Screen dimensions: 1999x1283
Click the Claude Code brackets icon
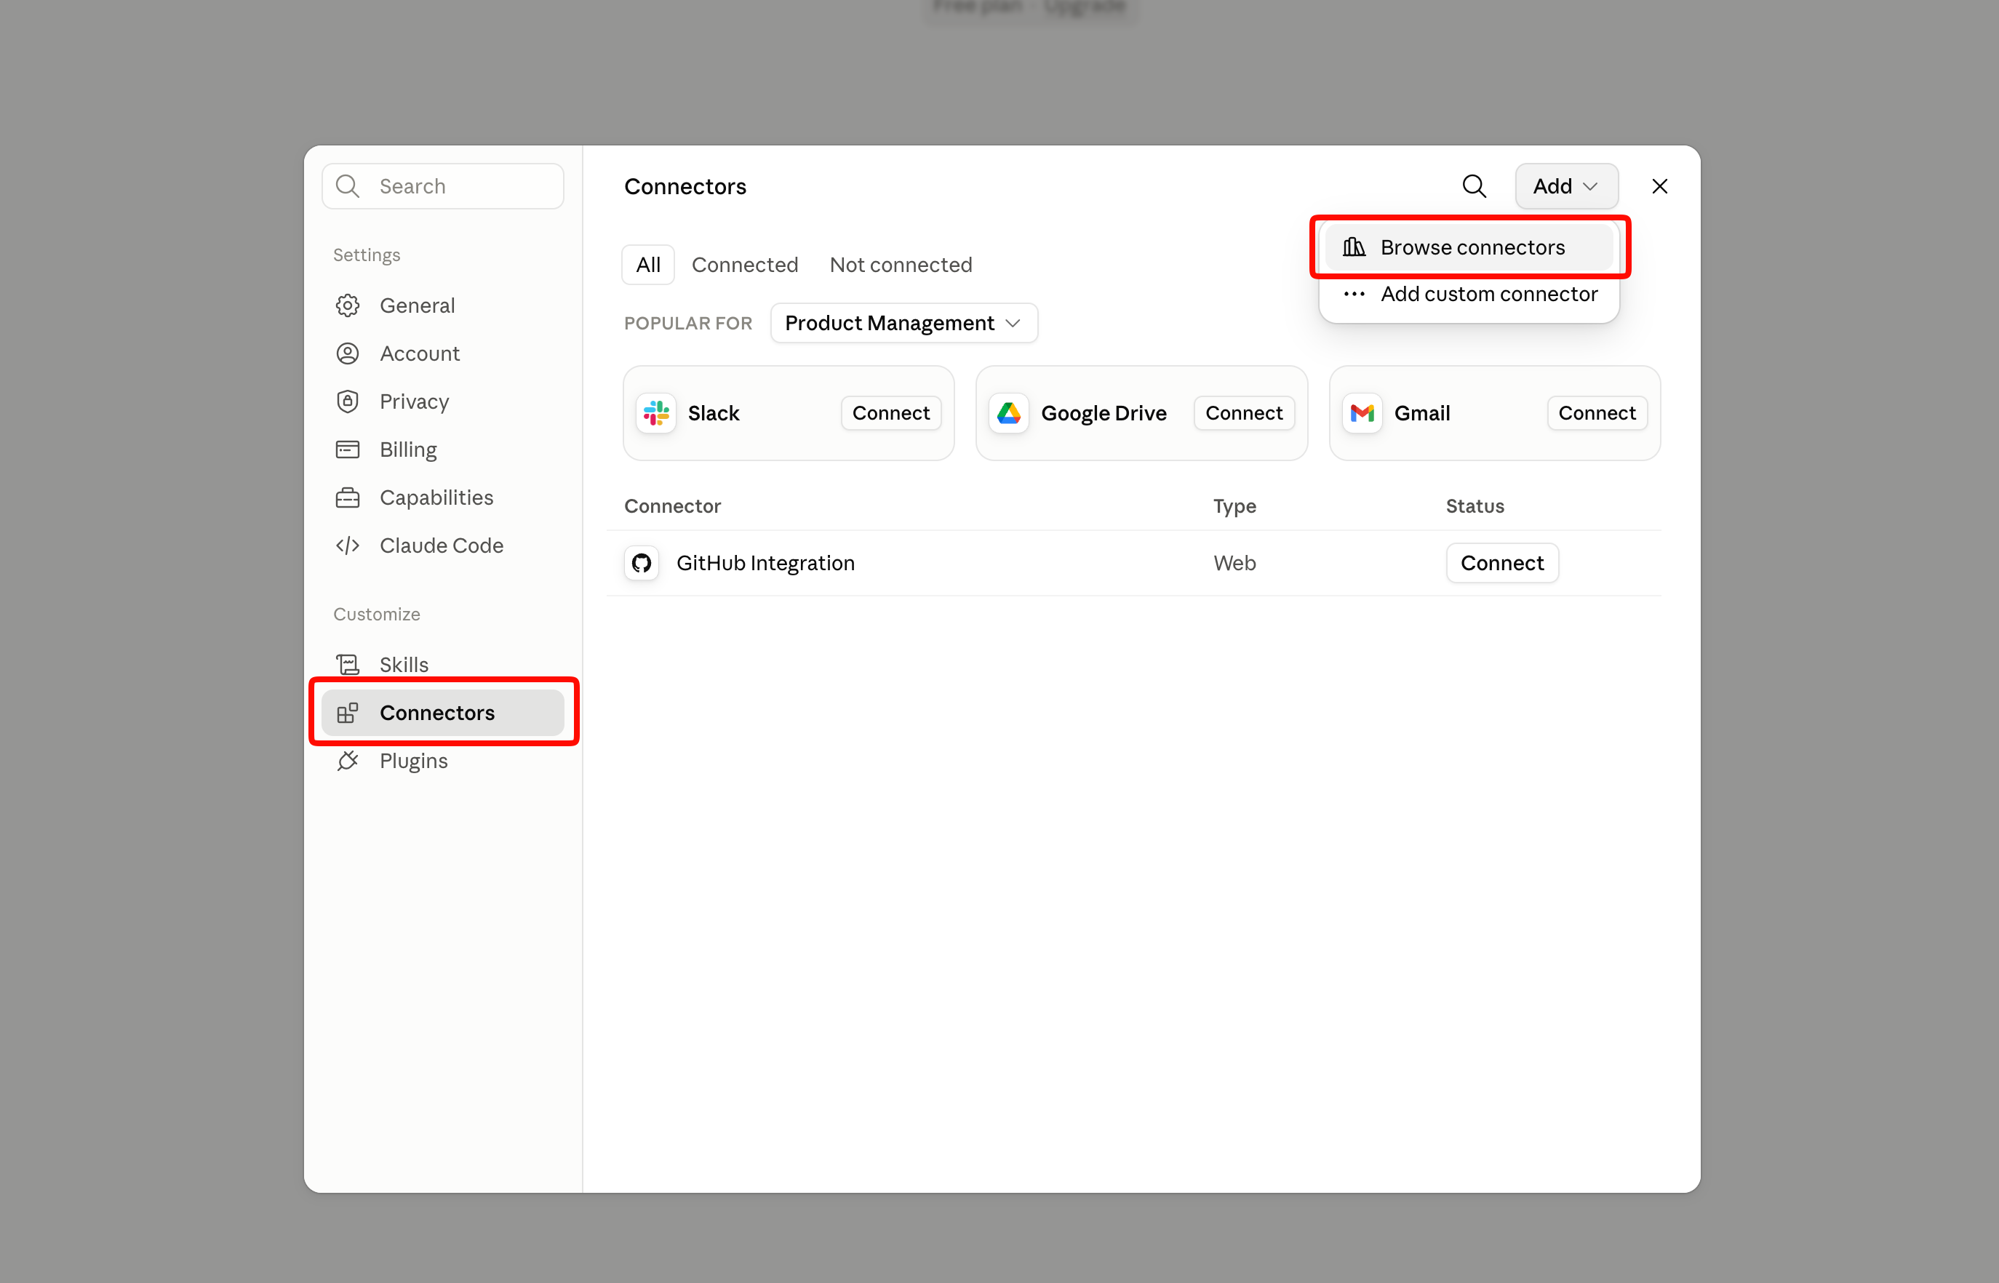pos(348,545)
